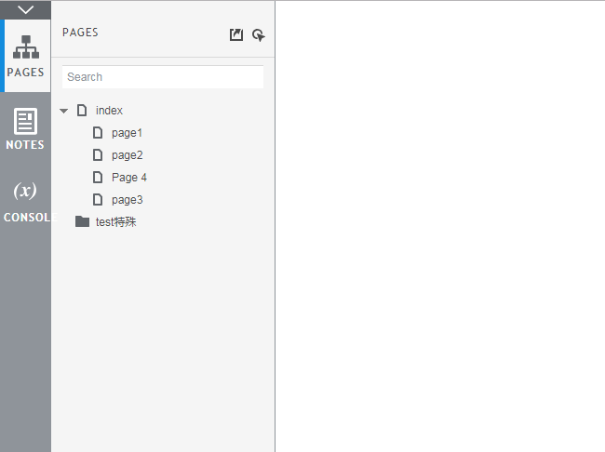Go to page3
605x452 pixels.
pos(127,200)
